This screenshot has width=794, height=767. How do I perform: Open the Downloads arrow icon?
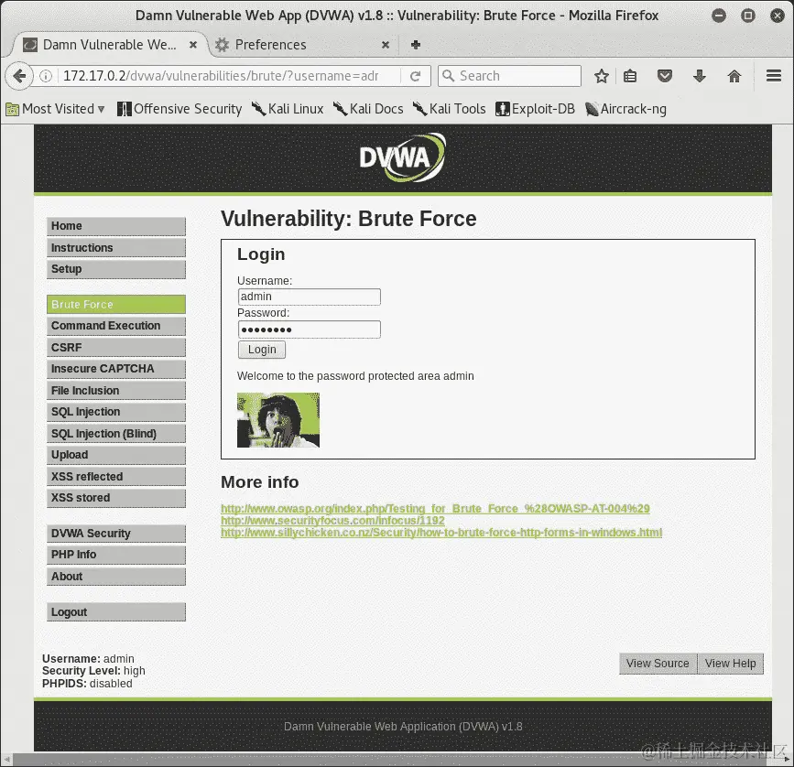(x=700, y=76)
